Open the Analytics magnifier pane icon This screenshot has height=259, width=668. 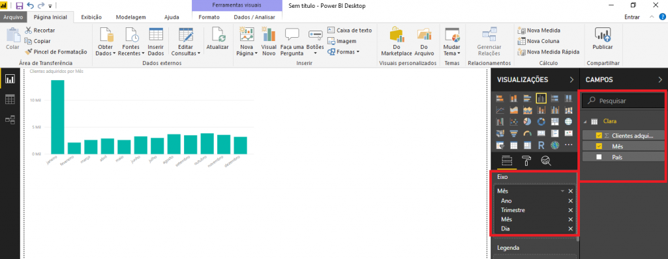point(546,161)
